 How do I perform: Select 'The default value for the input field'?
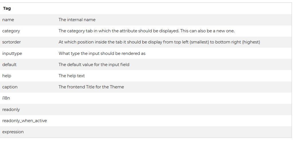point(94,65)
